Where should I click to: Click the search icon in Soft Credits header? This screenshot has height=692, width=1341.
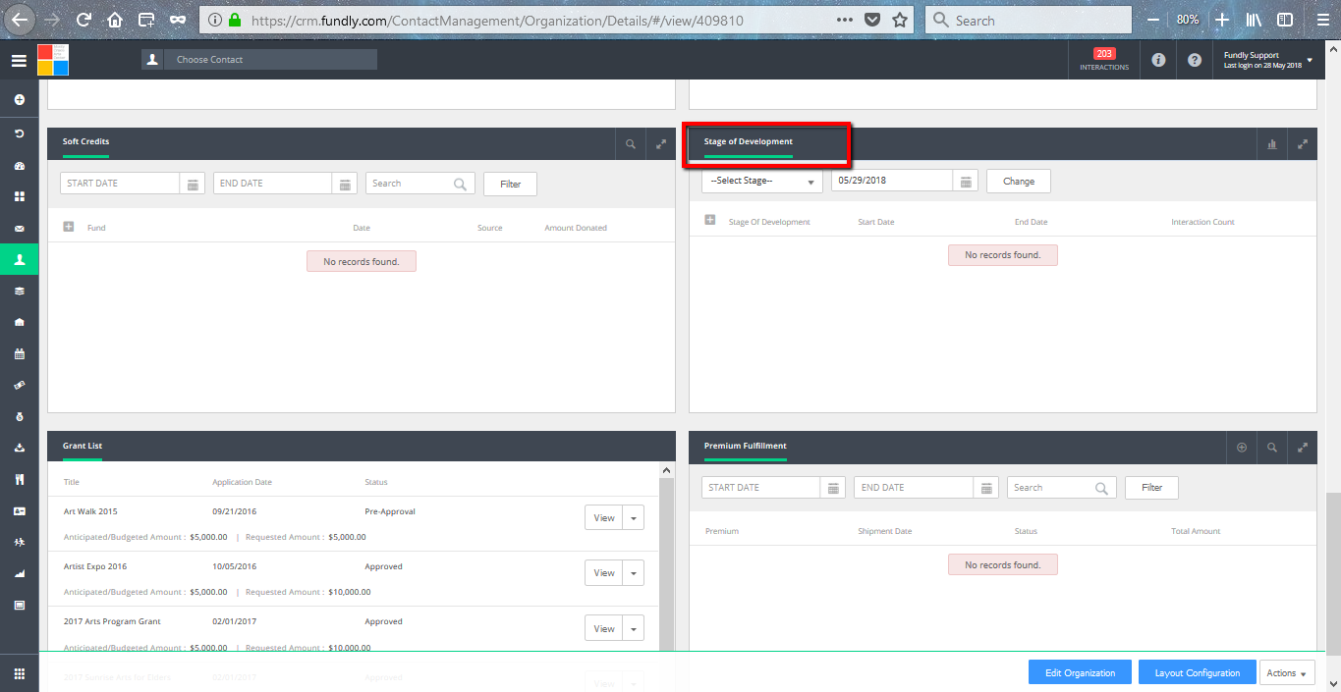[x=631, y=144]
